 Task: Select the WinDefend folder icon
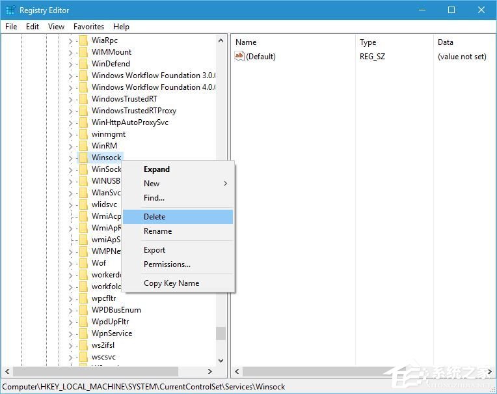[x=83, y=64]
